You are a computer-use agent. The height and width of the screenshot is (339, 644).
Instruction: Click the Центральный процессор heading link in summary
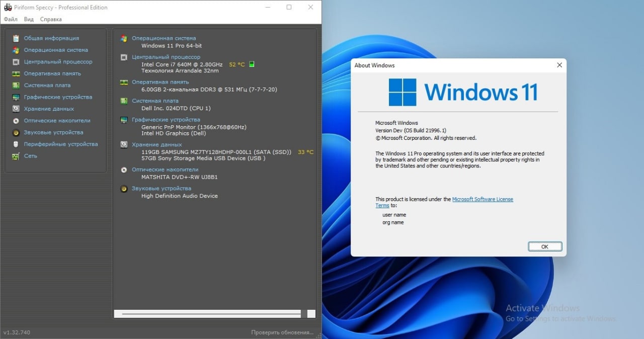click(x=166, y=57)
